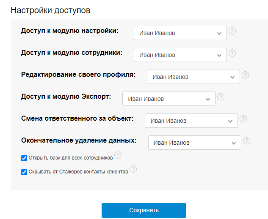Expand Редактирование своего профиля dropdown
Image resolution: width=268 pixels, height=219 pixels.
tap(193, 77)
